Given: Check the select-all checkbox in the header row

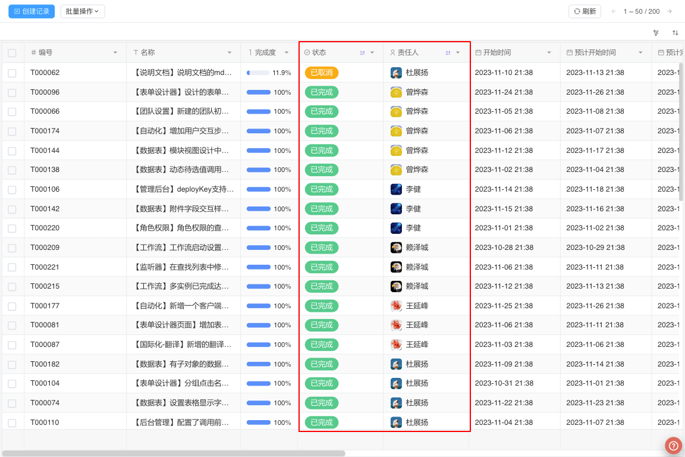Looking at the screenshot, I should [x=12, y=52].
